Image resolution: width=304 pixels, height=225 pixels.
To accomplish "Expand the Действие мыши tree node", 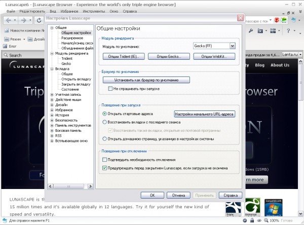I will [52, 100].
